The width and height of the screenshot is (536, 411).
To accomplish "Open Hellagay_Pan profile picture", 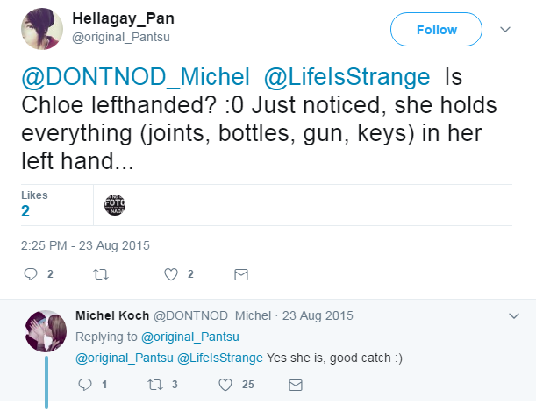I will [x=41, y=30].
